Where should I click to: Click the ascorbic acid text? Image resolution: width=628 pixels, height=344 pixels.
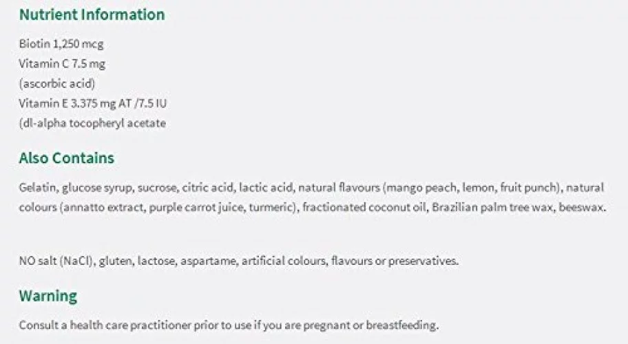coord(57,84)
